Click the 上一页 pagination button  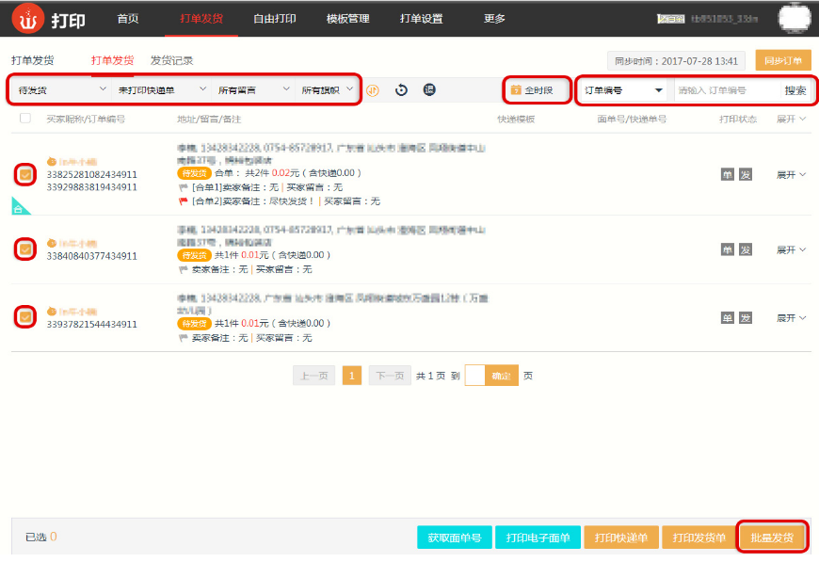click(x=313, y=376)
